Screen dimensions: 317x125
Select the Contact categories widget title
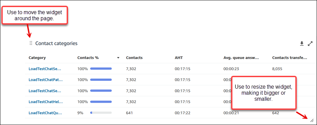(56, 43)
